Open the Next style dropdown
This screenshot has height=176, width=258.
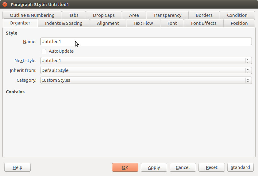click(x=146, y=61)
